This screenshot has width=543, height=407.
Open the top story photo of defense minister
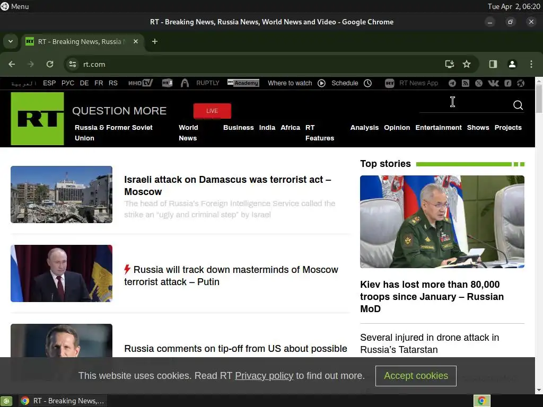(442, 222)
